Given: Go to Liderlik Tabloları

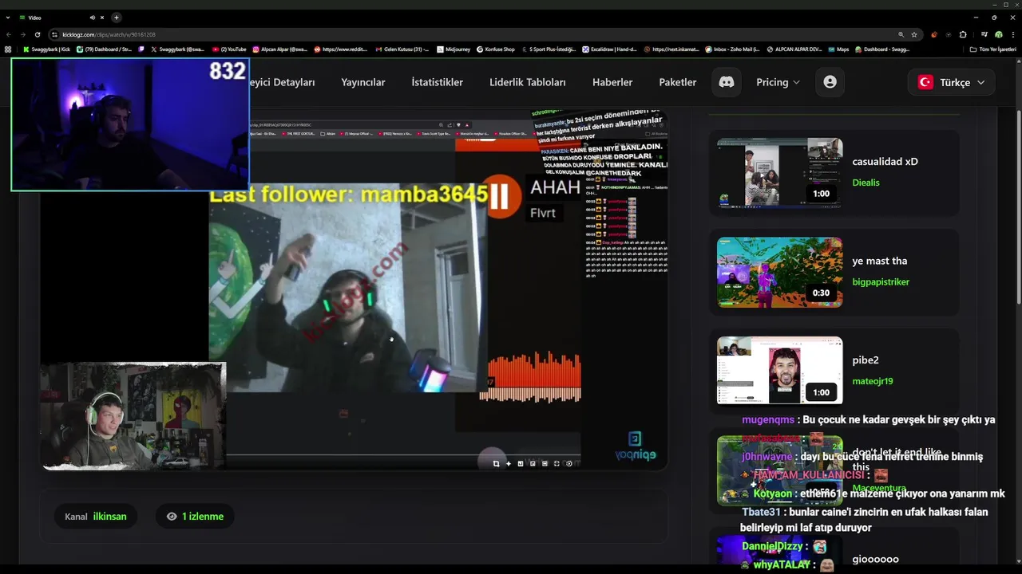Looking at the screenshot, I should point(528,82).
